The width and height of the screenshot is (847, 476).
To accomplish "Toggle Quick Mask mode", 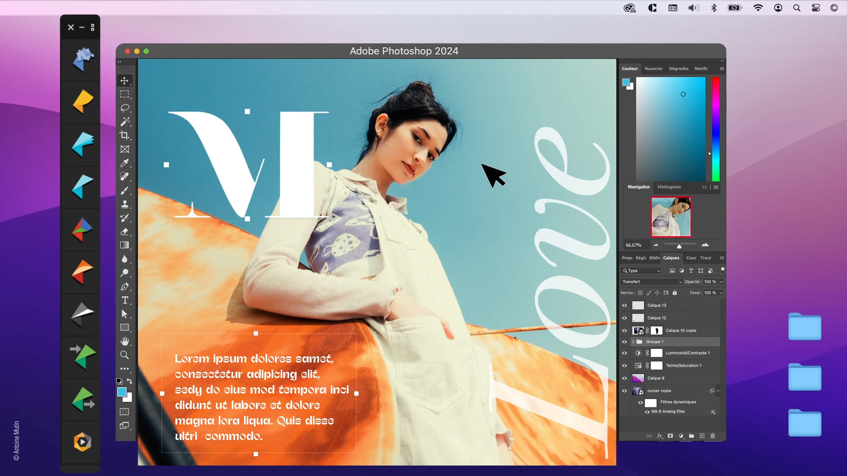I will (x=124, y=412).
